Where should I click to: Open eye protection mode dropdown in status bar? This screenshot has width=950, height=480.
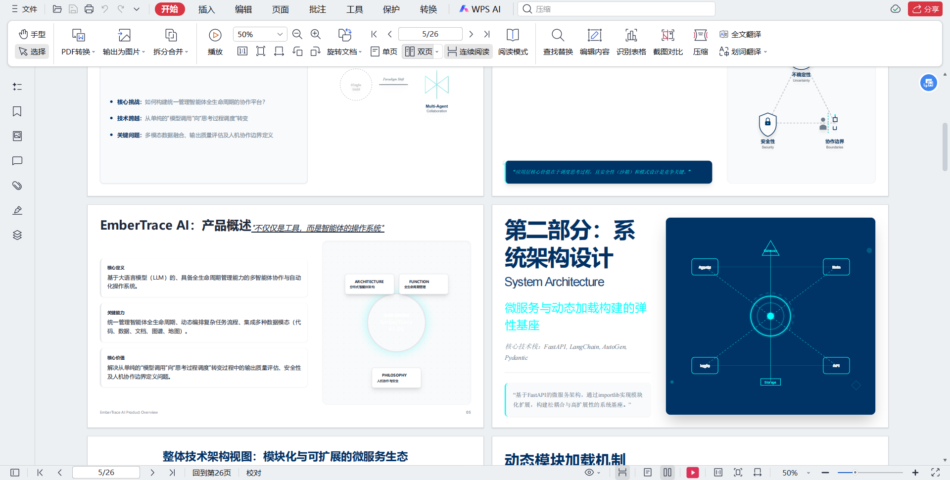(x=599, y=473)
